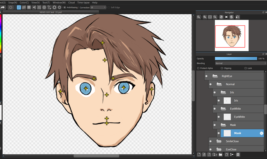This screenshot has width=267, height=159.
Task: Click Navigator zoom in icon
Action: click(x=205, y=17)
